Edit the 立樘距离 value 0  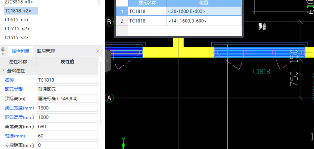(x=67, y=145)
